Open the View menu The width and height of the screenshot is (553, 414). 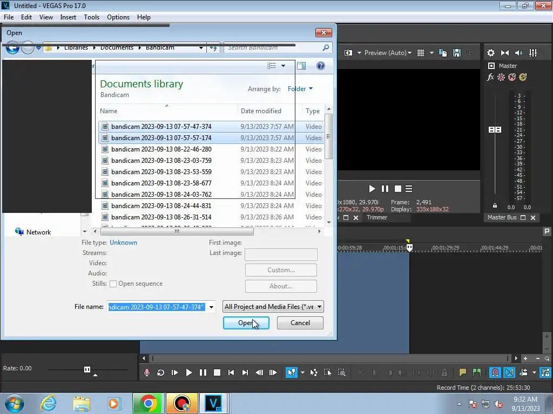(46, 17)
